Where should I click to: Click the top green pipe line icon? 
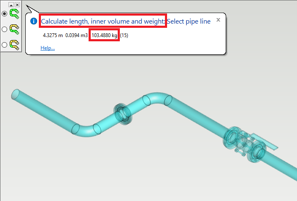14,14
